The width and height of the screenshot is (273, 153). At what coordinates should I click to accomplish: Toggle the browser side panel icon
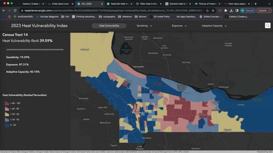(x=237, y=11)
